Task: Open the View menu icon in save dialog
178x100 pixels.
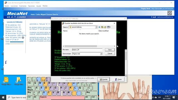Action: [109, 27]
